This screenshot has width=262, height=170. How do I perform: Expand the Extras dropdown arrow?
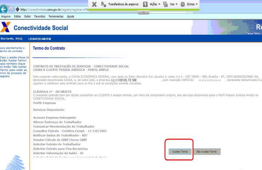[x=197, y=4]
